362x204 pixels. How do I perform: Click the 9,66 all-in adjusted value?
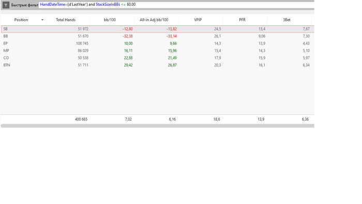[173, 43]
